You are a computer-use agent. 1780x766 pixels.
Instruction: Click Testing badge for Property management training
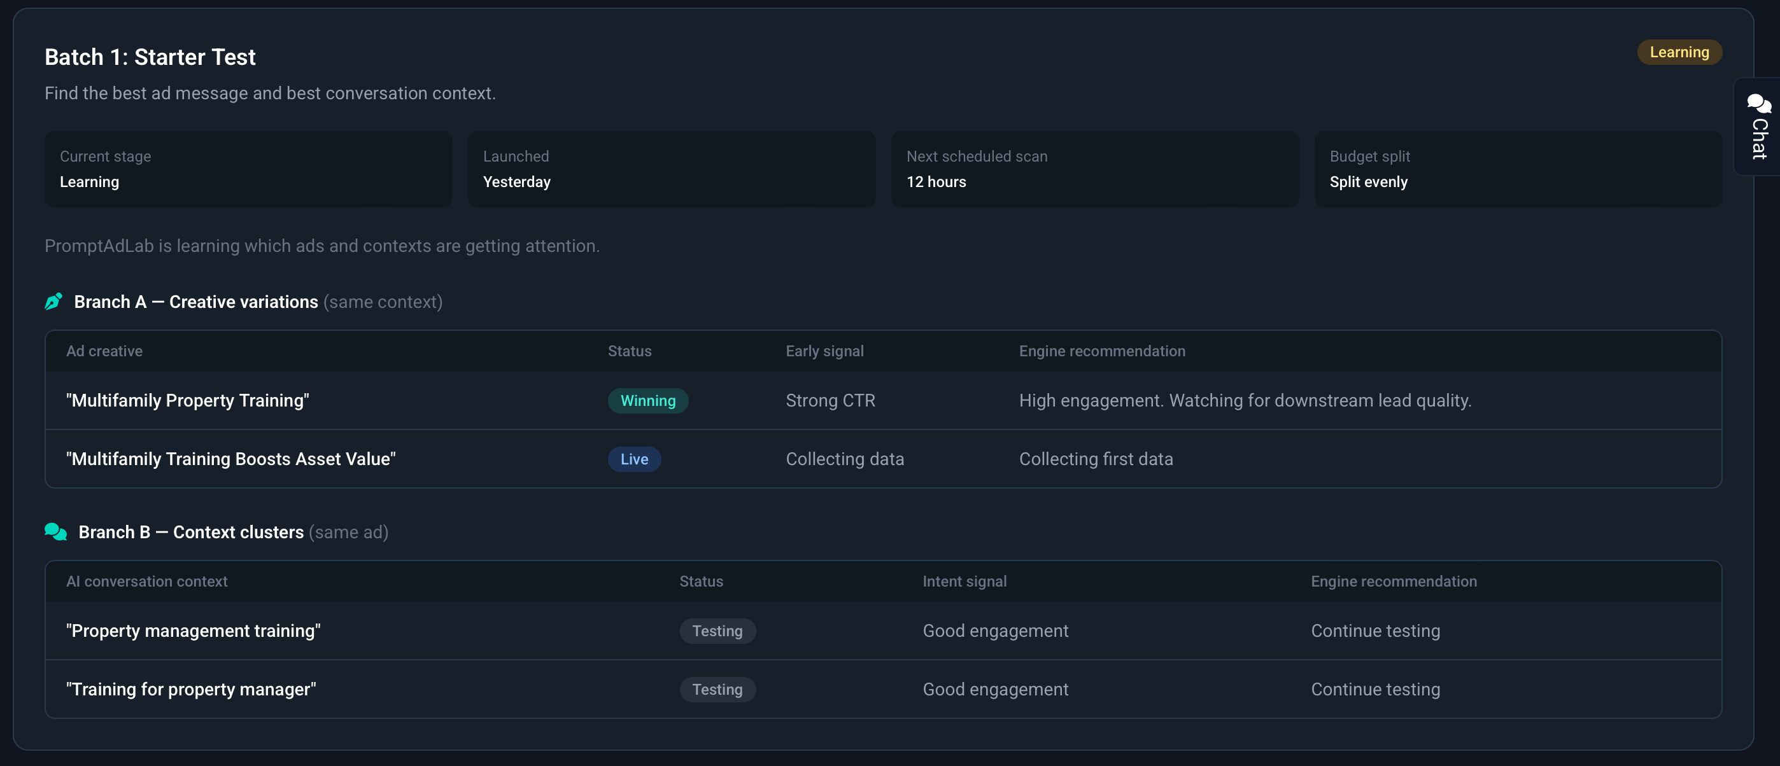(x=717, y=631)
